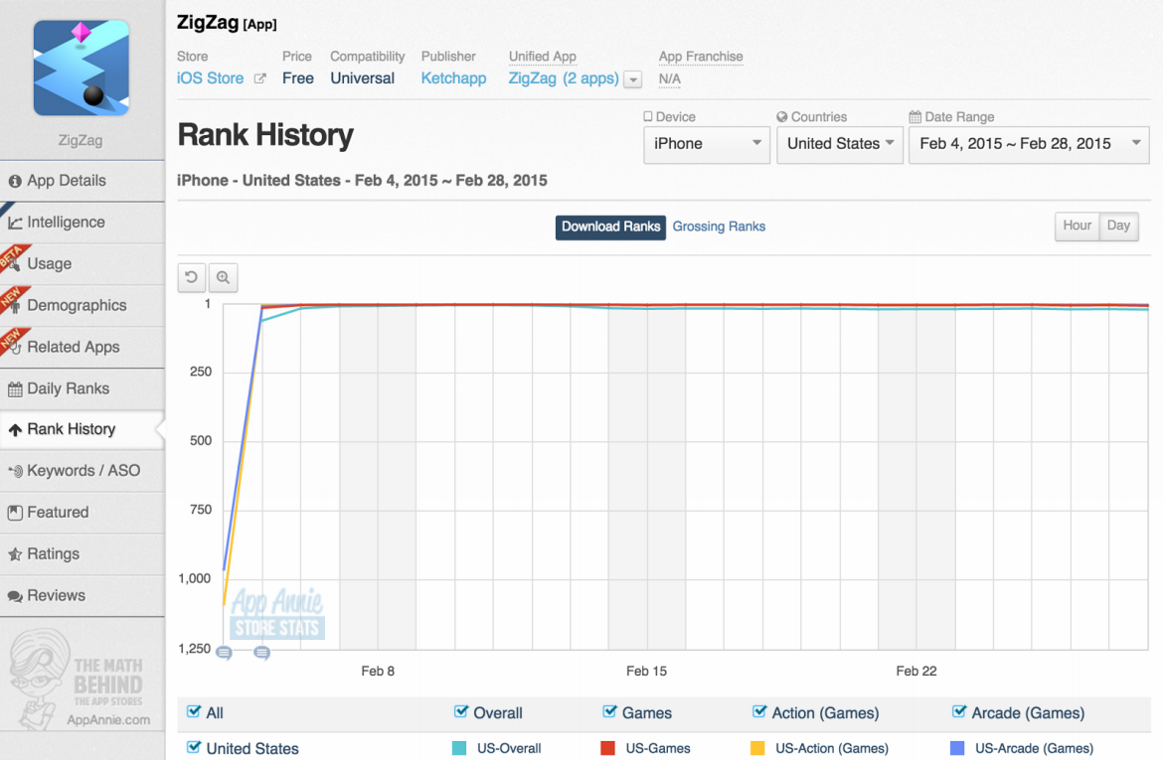Click the Demographics people icon
The image size is (1163, 764).
(15, 306)
